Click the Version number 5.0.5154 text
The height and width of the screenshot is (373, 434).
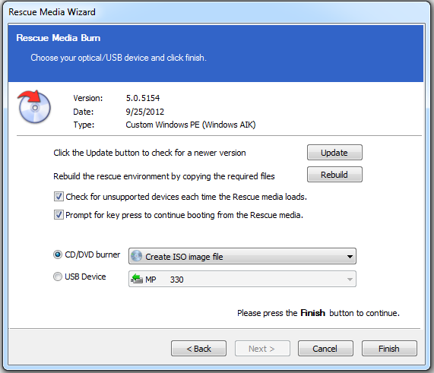click(x=143, y=98)
